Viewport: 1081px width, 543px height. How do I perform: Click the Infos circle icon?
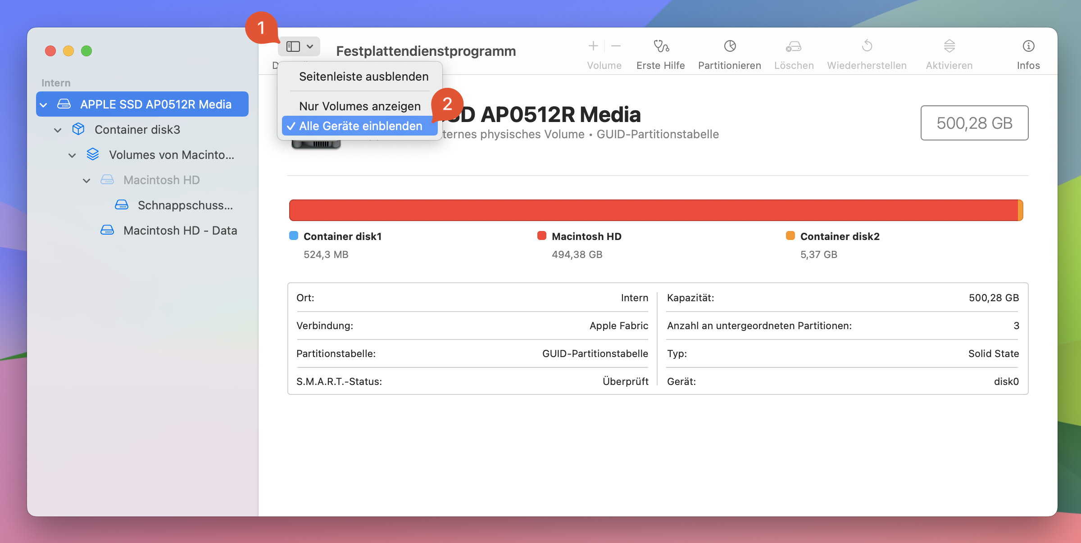[x=1028, y=46]
